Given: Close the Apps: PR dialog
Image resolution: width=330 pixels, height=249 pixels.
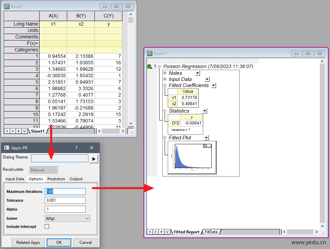Looking at the screenshot, I should 92,148.
